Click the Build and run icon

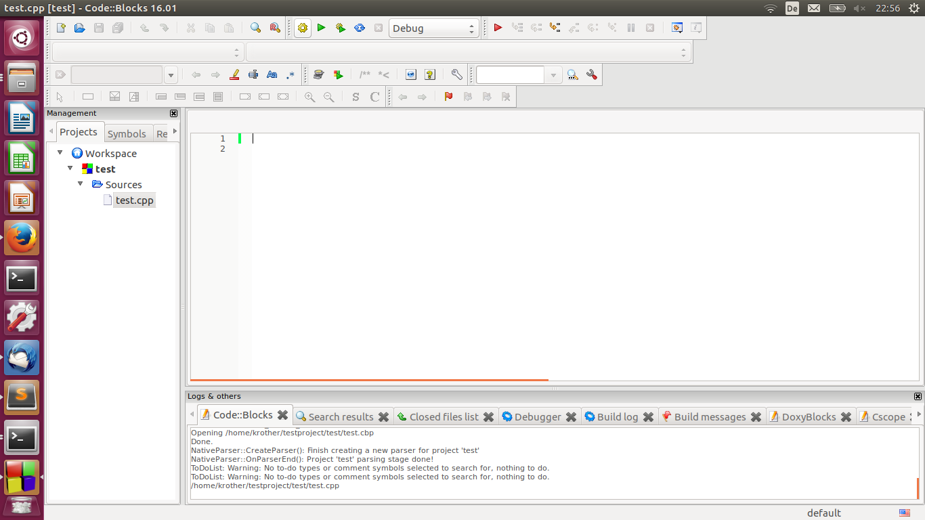pyautogui.click(x=341, y=28)
